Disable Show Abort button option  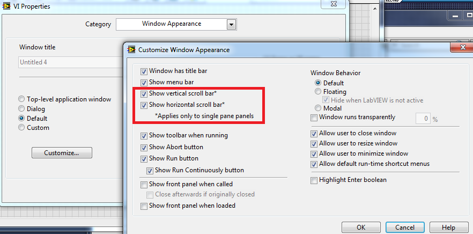click(x=144, y=147)
